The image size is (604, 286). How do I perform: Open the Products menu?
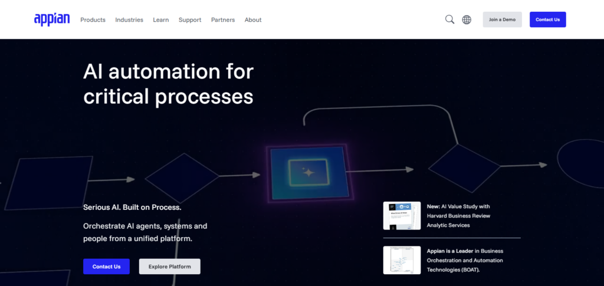click(93, 19)
